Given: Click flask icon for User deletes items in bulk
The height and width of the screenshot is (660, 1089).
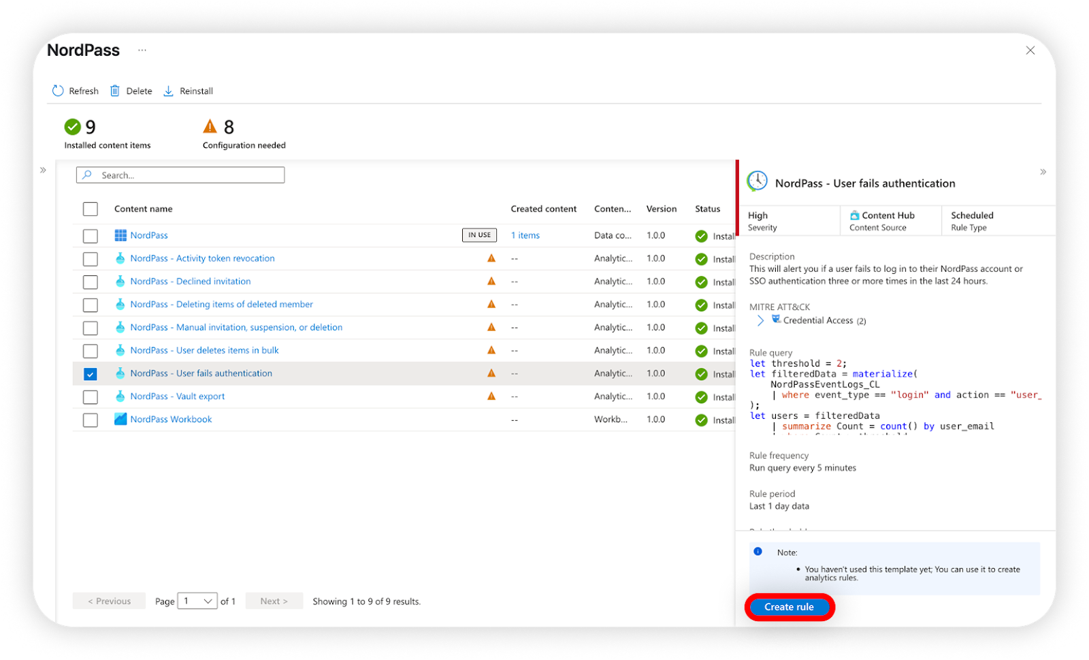Looking at the screenshot, I should 120,350.
